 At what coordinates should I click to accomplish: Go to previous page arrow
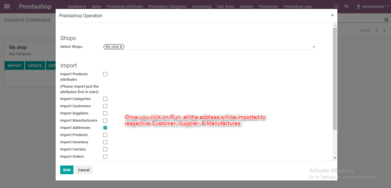pos(376,31)
